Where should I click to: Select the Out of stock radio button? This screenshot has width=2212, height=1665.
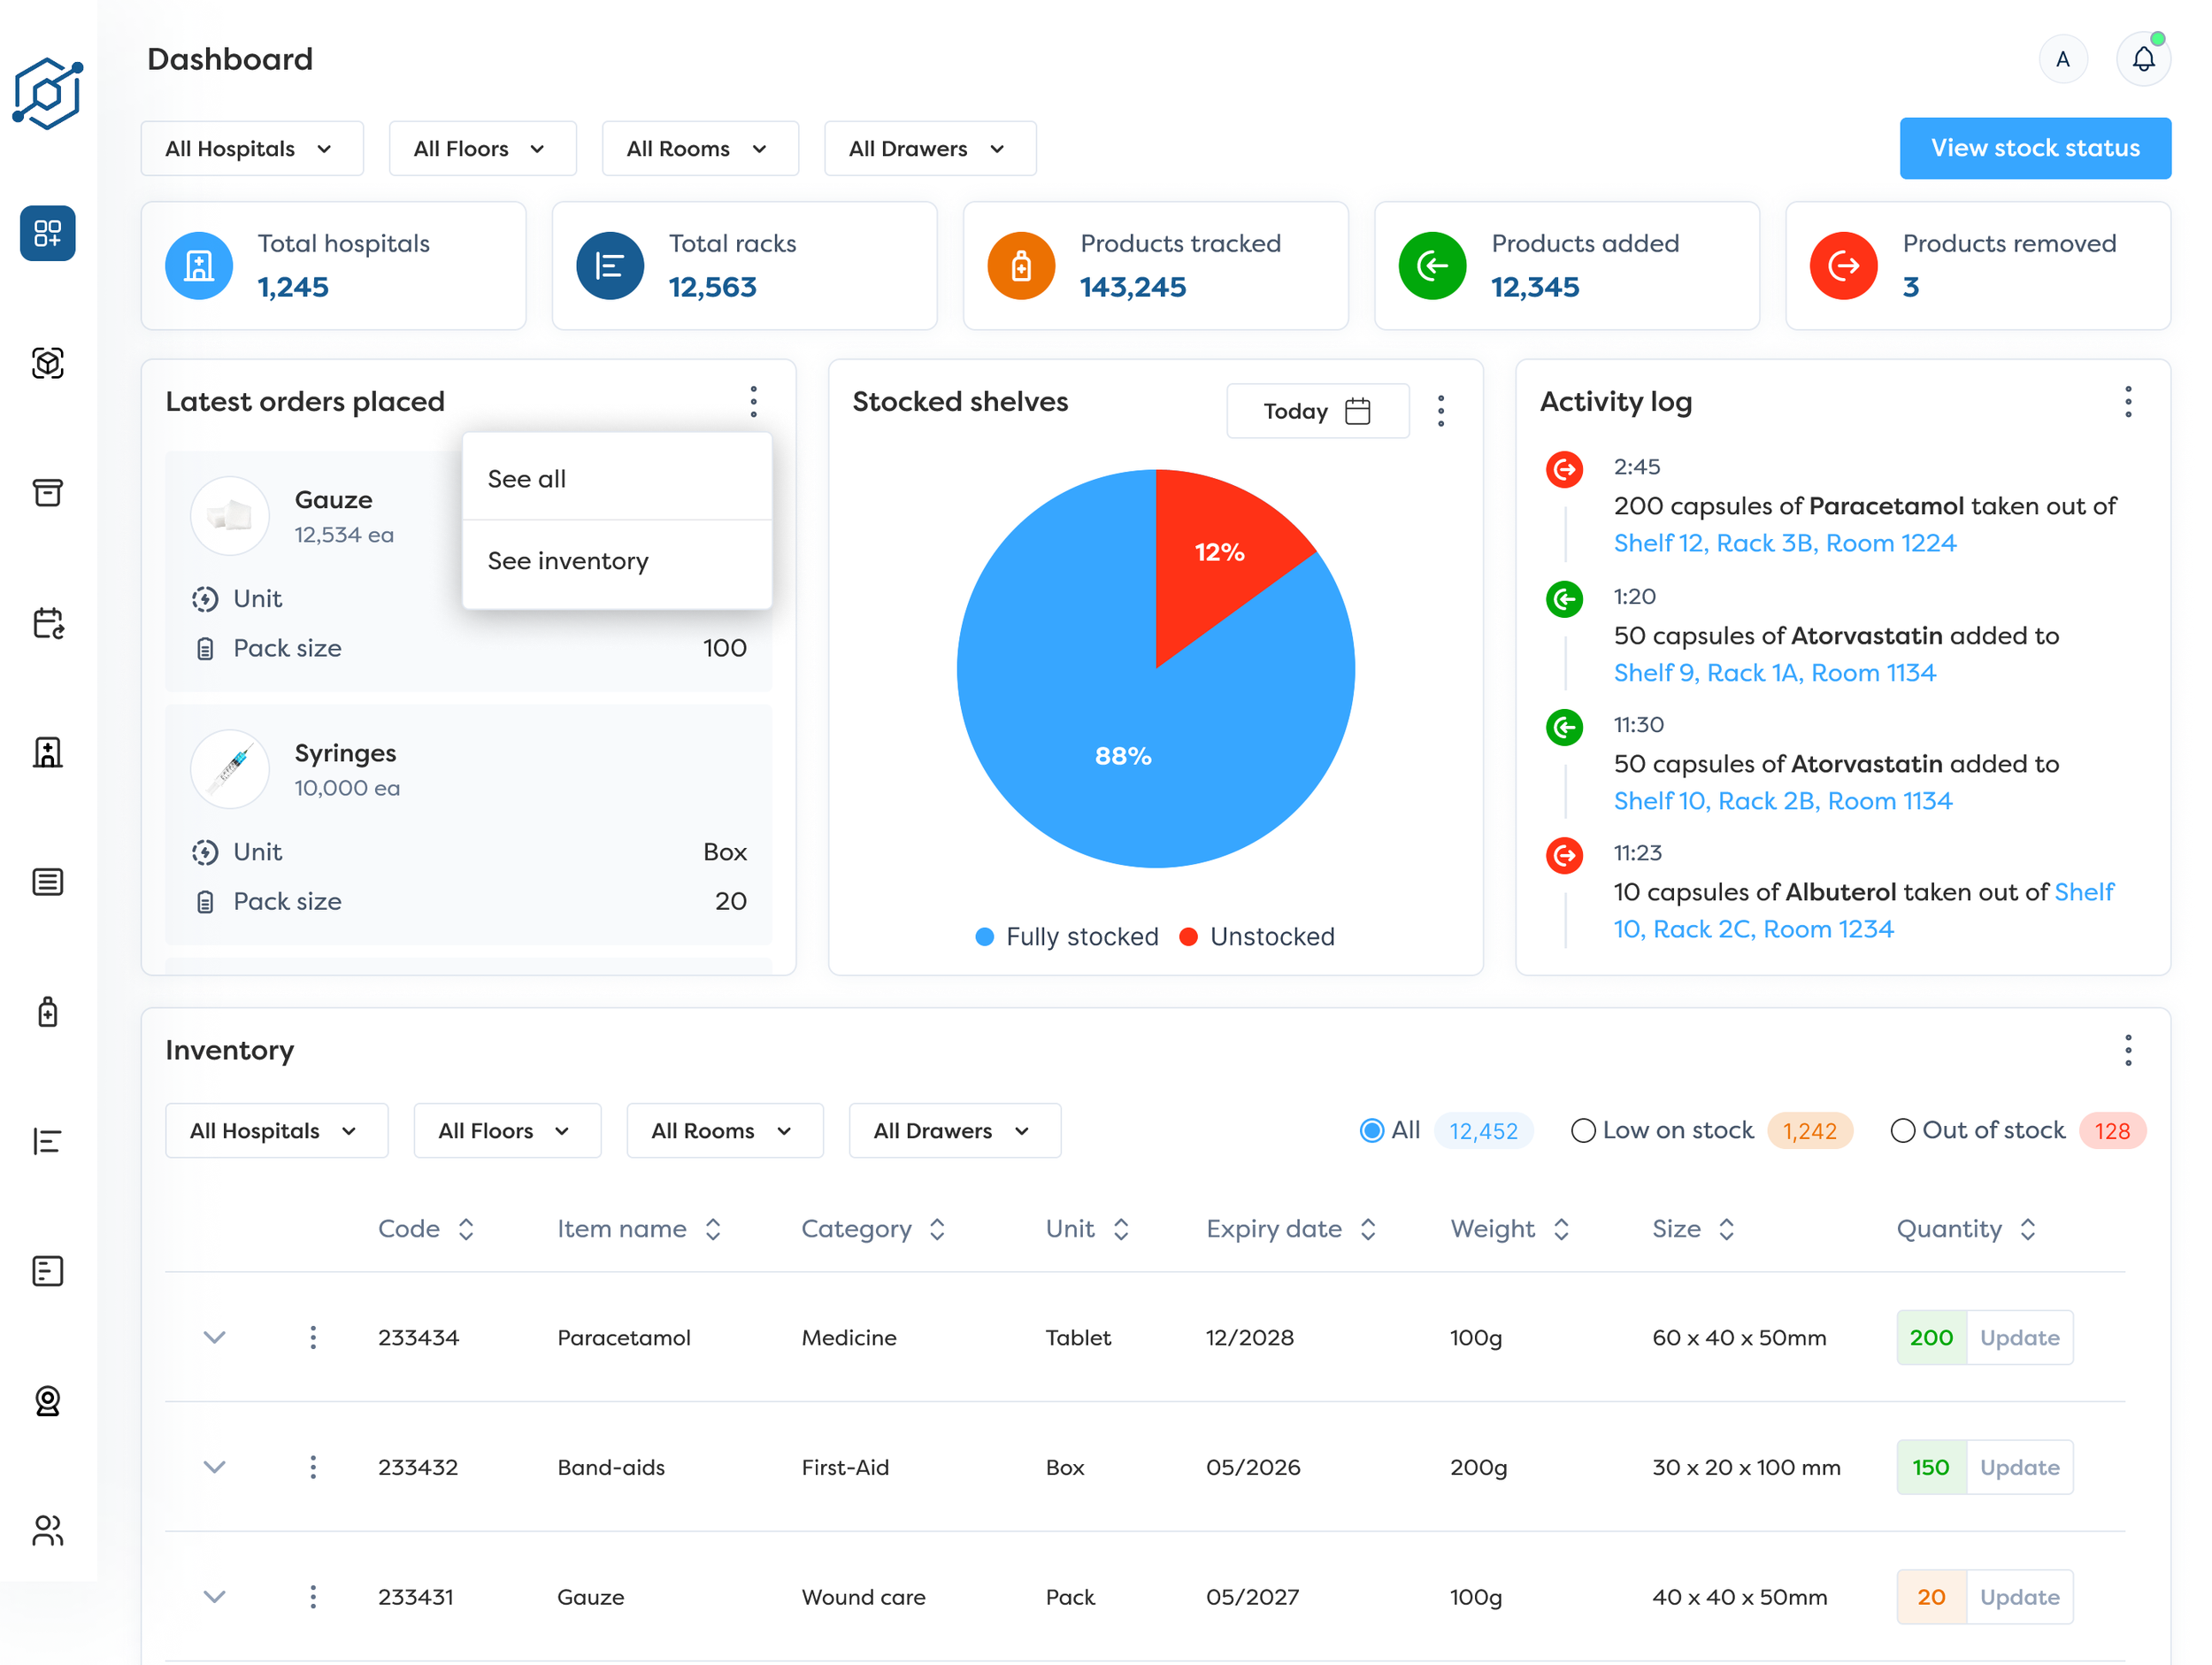pyautogui.click(x=1902, y=1130)
